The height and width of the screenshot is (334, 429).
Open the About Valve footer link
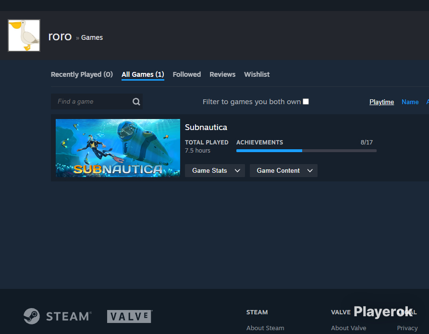click(x=349, y=328)
